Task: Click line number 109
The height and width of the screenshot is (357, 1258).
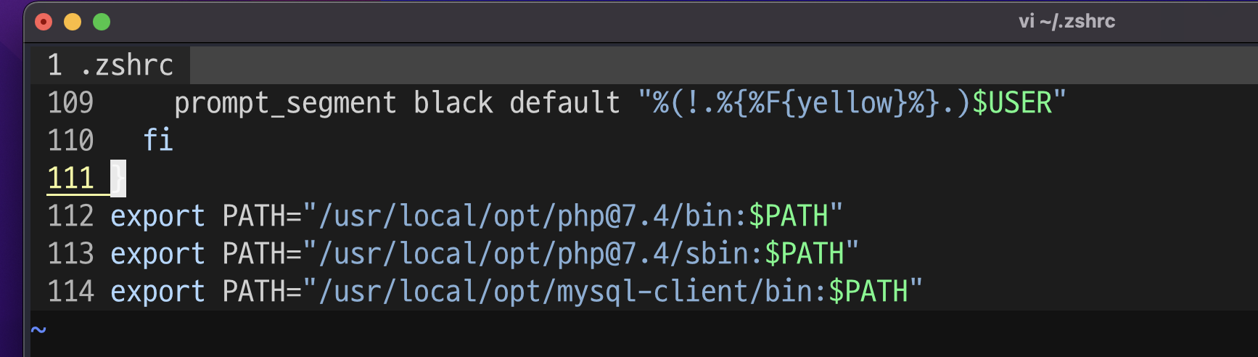Action: (70, 103)
